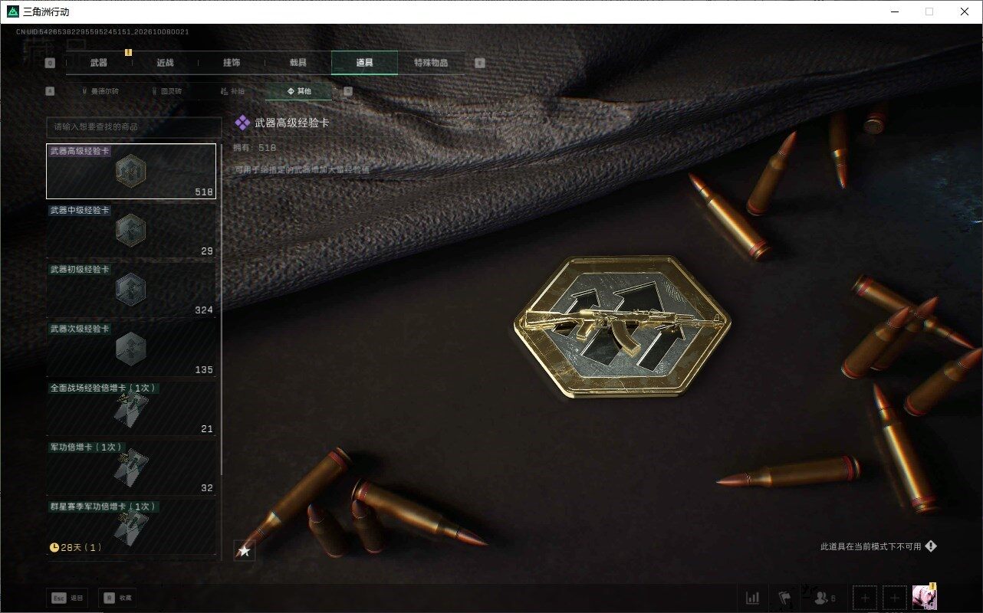Screen dimensions: 983x613
Task: Click the D next sub-category key hint
Action: tap(347, 91)
